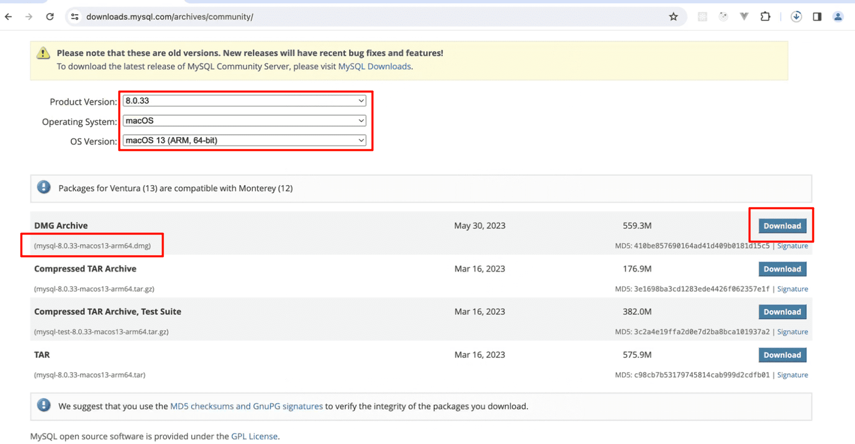Open MD5 checksums and GnuPG signatures link
This screenshot has height=444, width=855.
pos(246,406)
